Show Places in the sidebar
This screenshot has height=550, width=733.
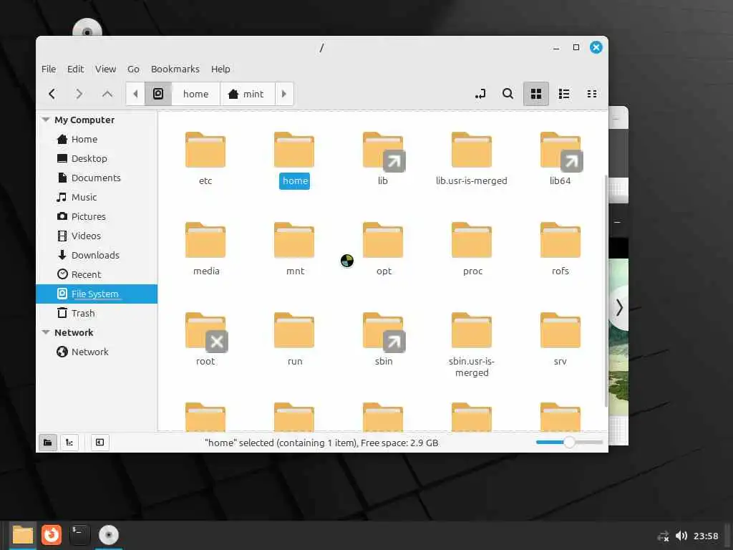click(48, 443)
